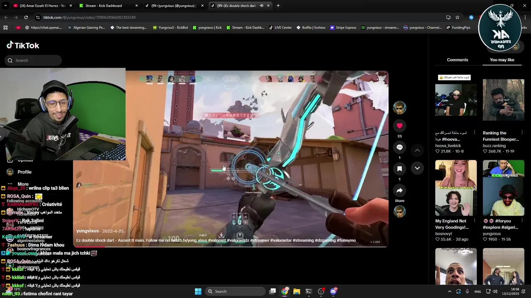The height and width of the screenshot is (298, 531).
Task: Show hidden system tray icons
Action: tap(449, 291)
